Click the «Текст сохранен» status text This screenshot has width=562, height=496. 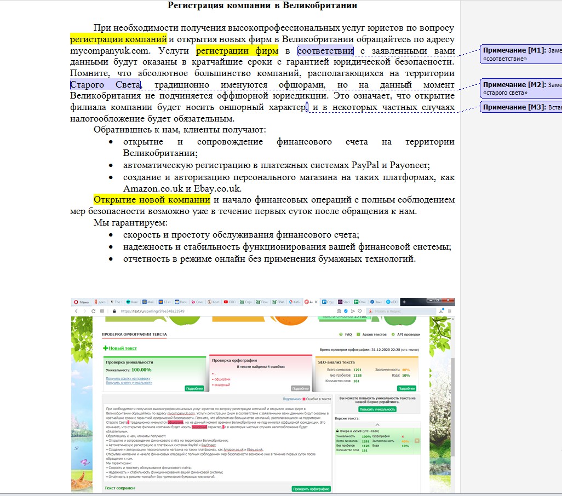tap(120, 488)
